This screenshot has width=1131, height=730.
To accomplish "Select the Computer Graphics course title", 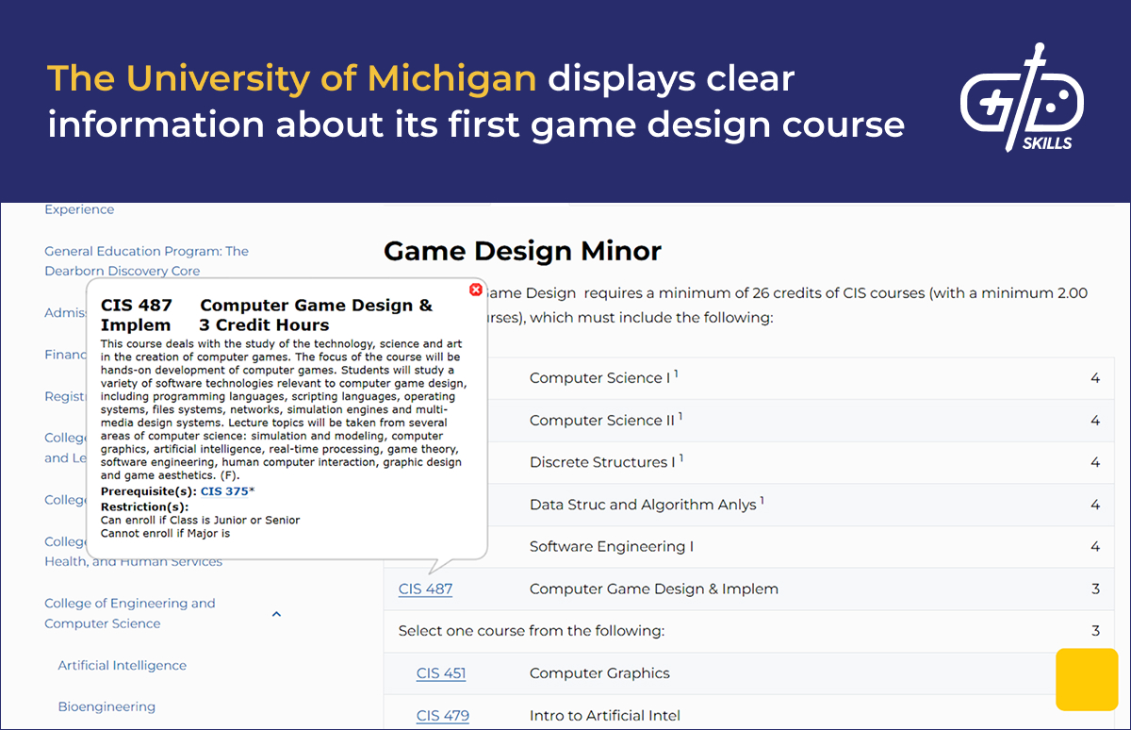I will coord(599,673).
